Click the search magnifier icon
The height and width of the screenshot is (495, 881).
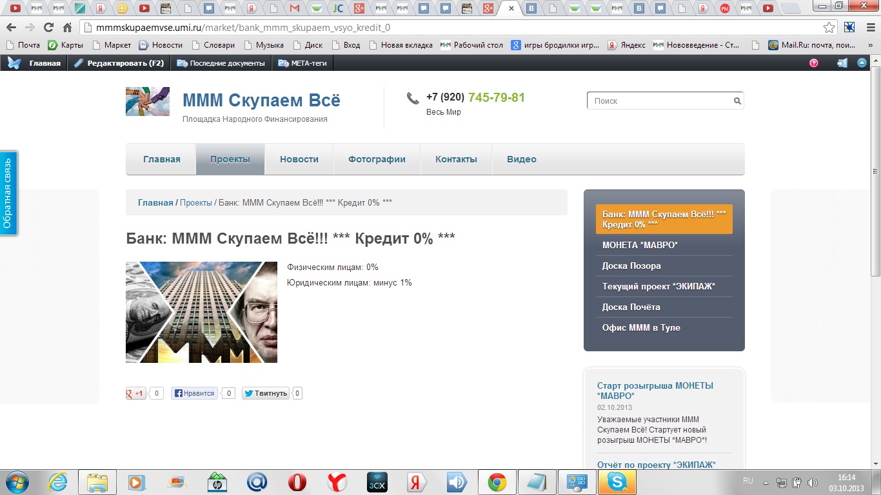tap(737, 101)
